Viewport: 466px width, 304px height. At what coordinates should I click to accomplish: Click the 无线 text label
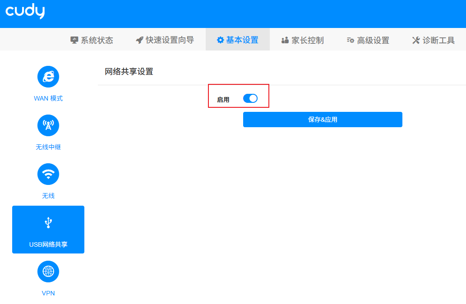pyautogui.click(x=48, y=196)
